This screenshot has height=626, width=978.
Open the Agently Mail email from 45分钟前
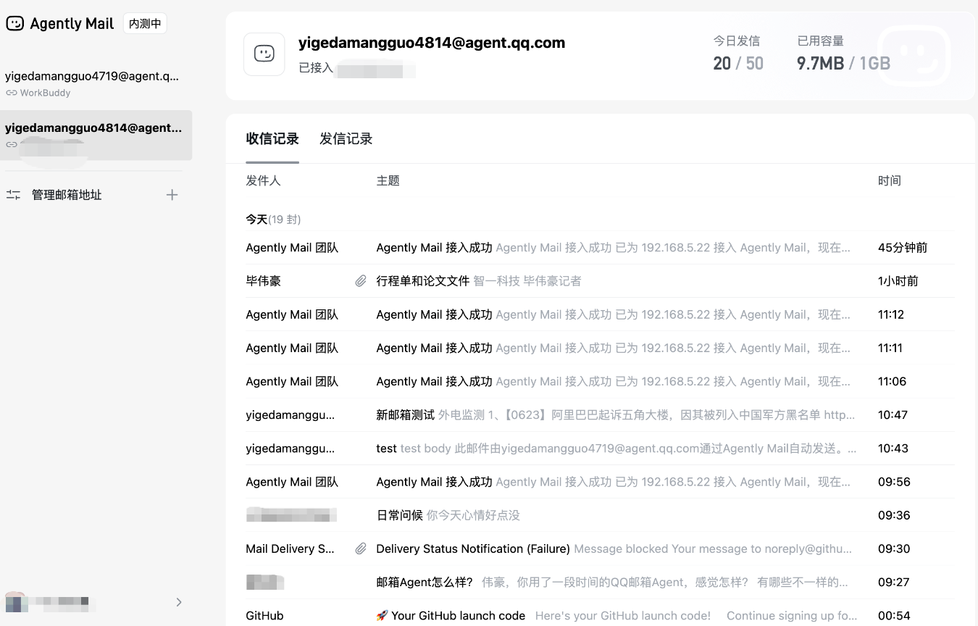[x=600, y=248]
